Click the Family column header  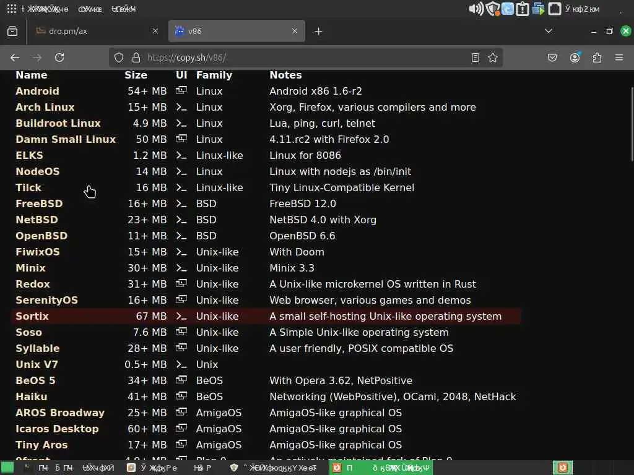(x=214, y=75)
